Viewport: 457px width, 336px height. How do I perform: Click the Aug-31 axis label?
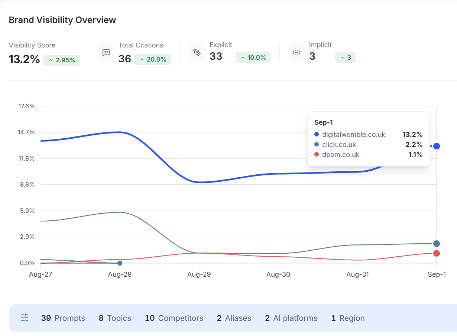coord(357,274)
